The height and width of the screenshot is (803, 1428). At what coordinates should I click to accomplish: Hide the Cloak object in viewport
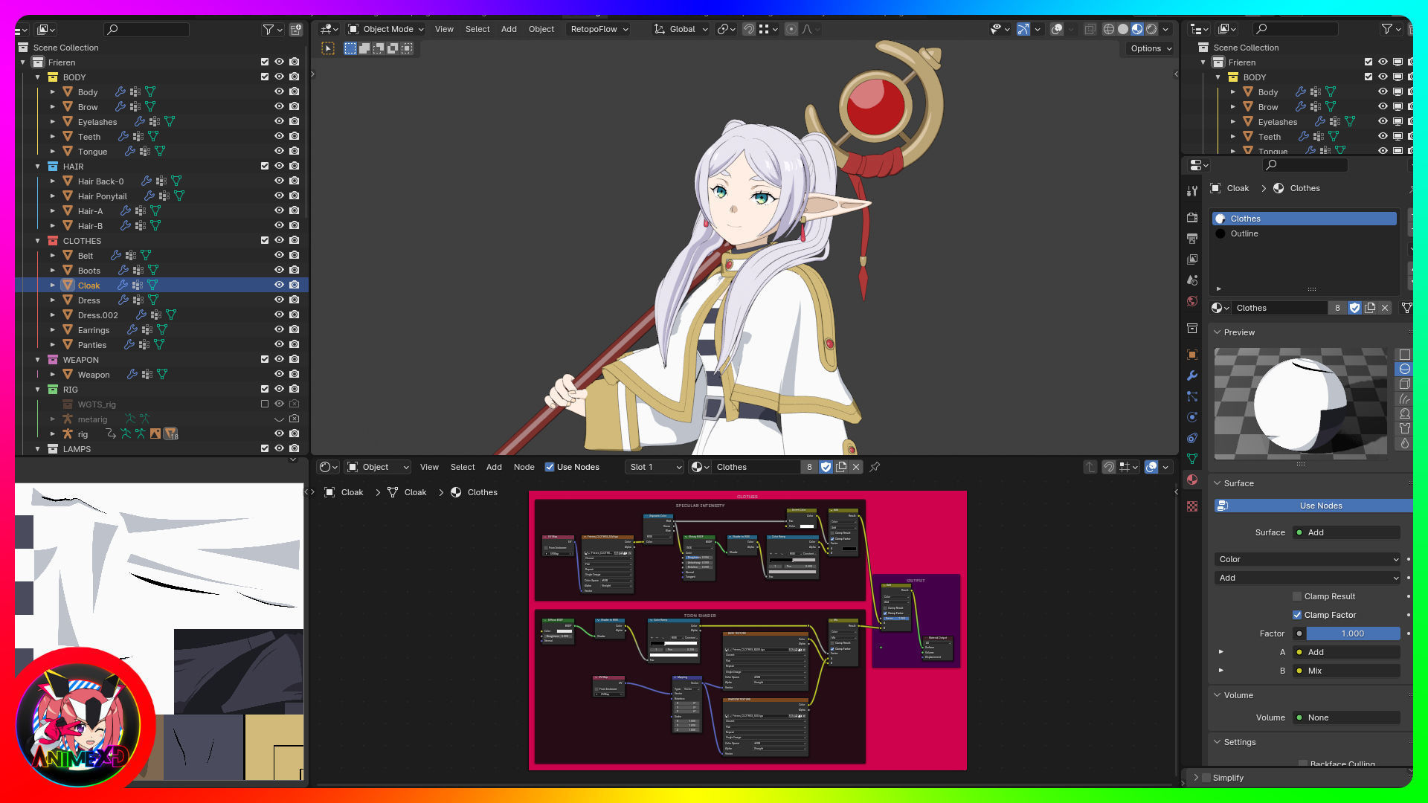pos(279,285)
